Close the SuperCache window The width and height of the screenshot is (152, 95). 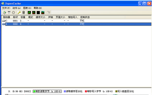coord(149,4)
